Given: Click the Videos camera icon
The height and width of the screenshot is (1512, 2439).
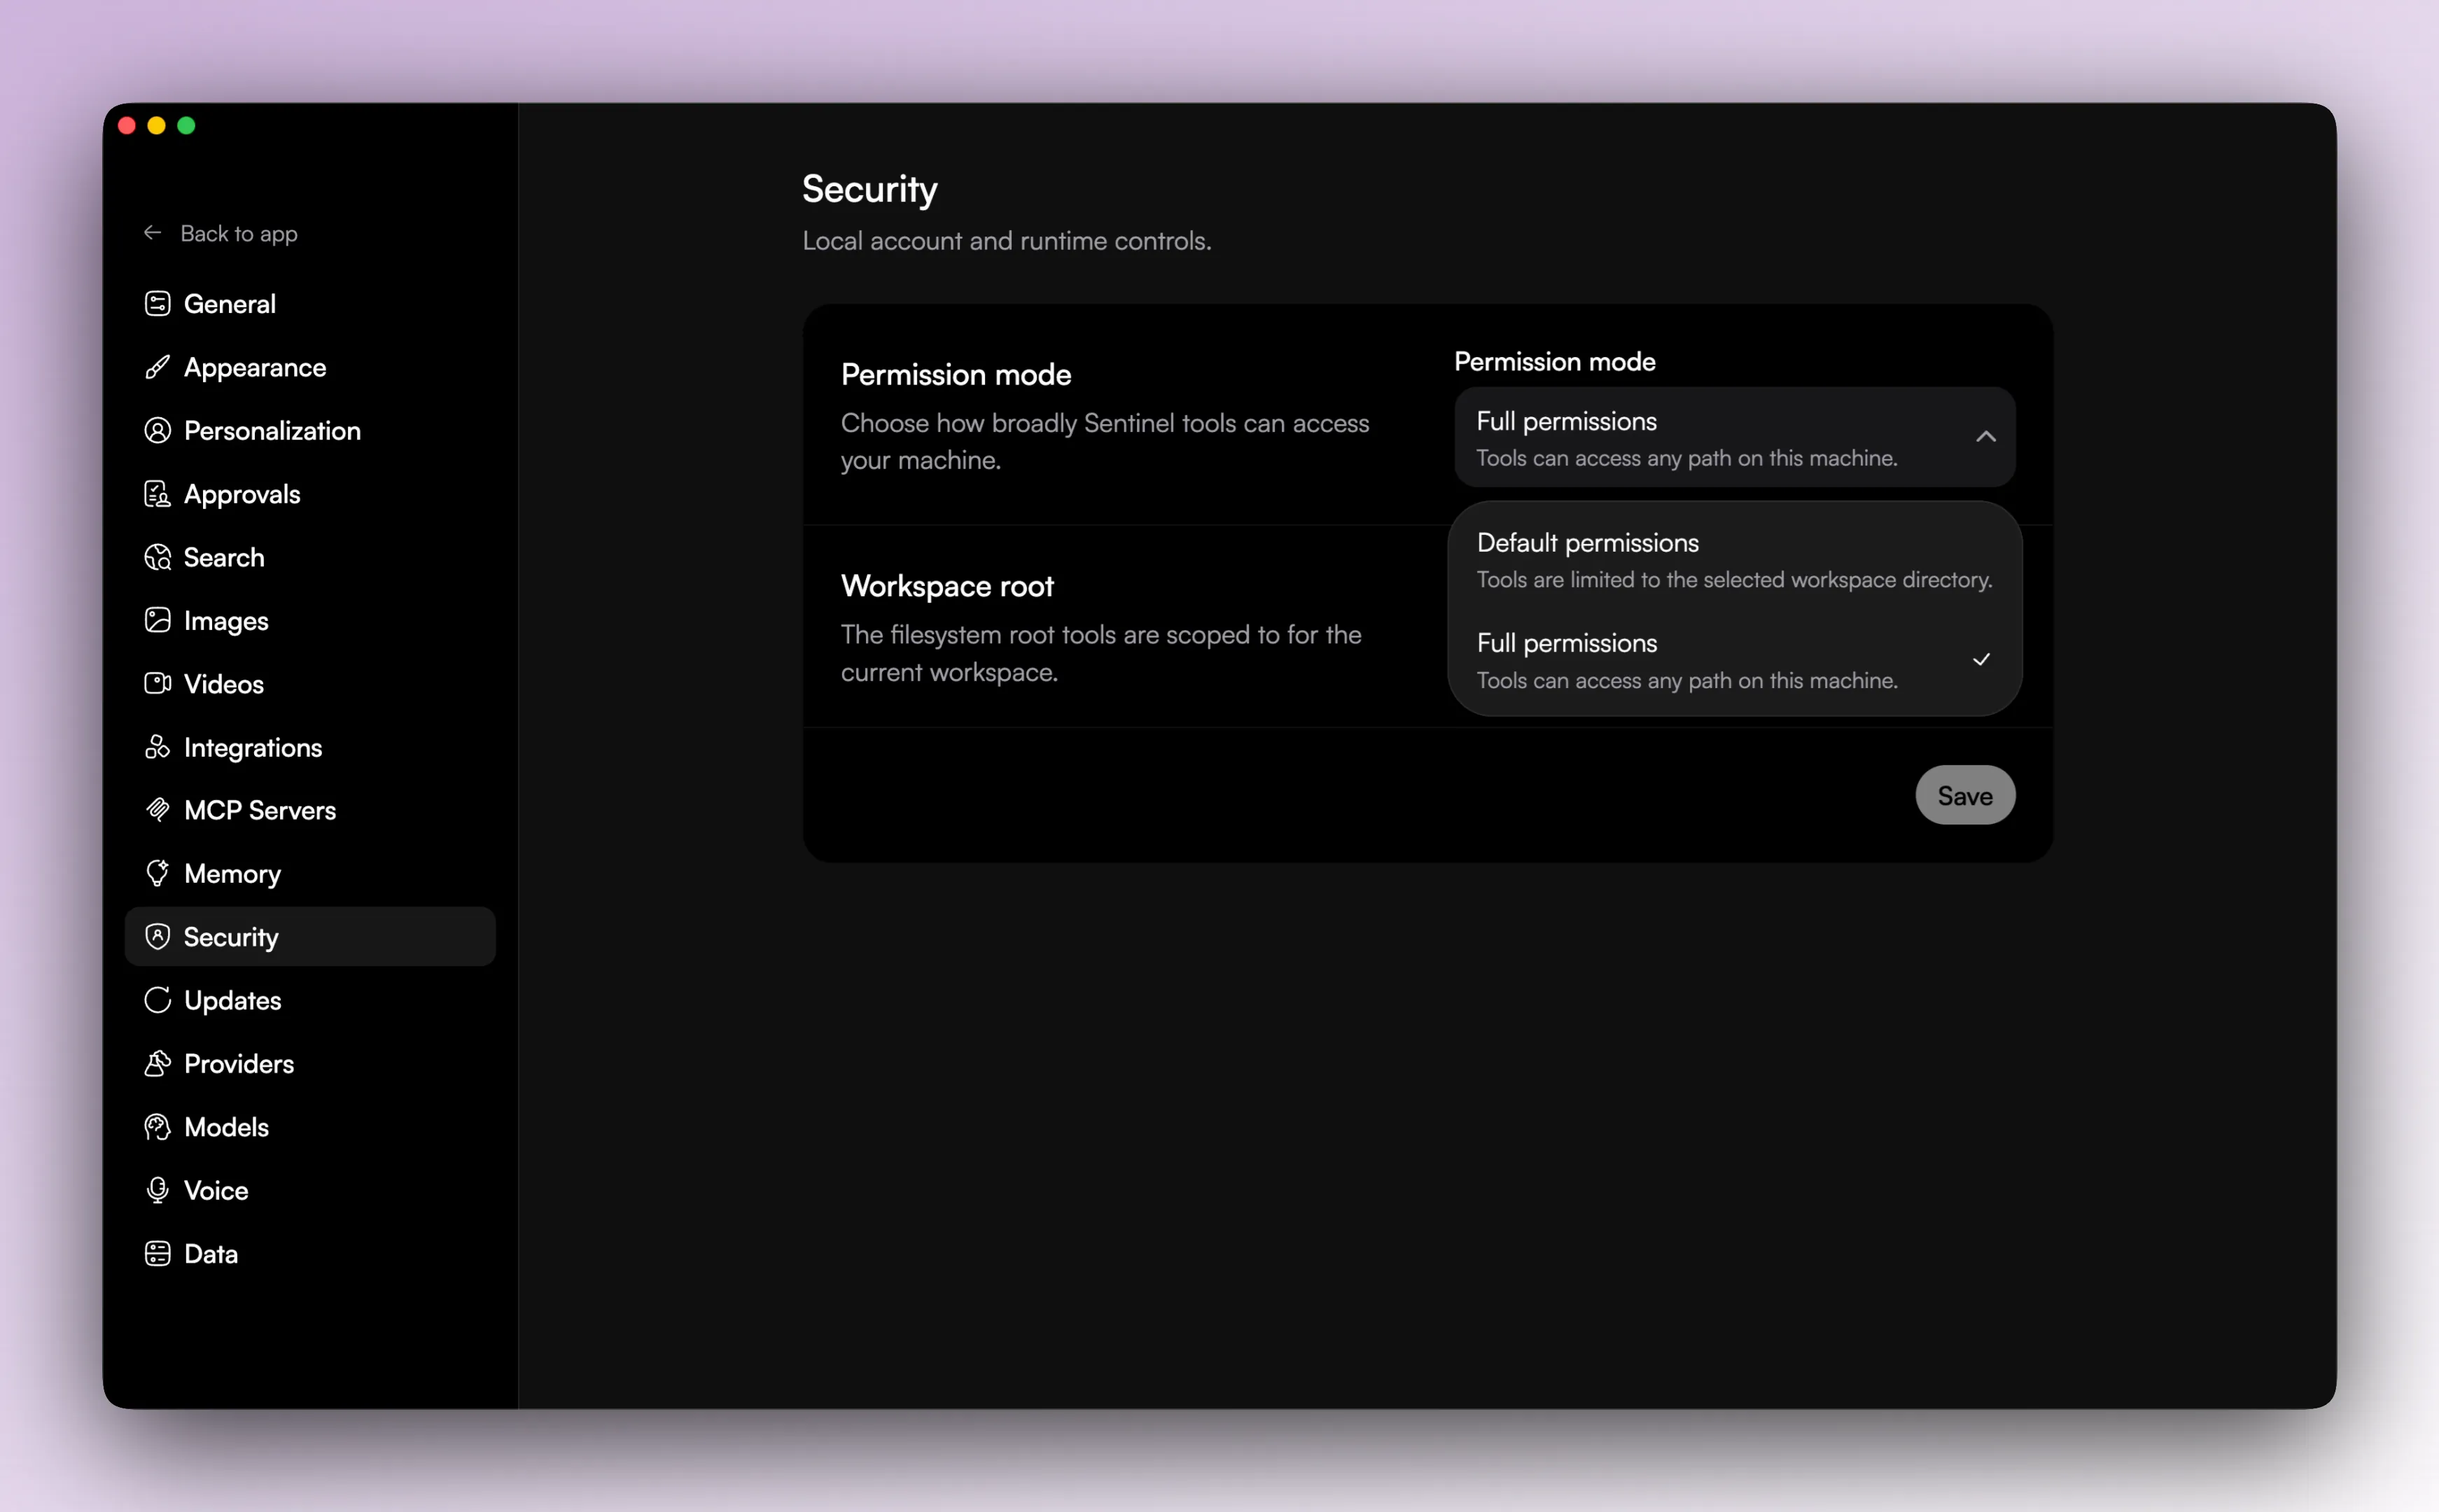Looking at the screenshot, I should click(x=158, y=684).
